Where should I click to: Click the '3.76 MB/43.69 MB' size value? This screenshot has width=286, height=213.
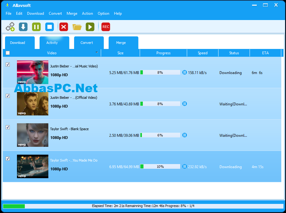click(124, 104)
